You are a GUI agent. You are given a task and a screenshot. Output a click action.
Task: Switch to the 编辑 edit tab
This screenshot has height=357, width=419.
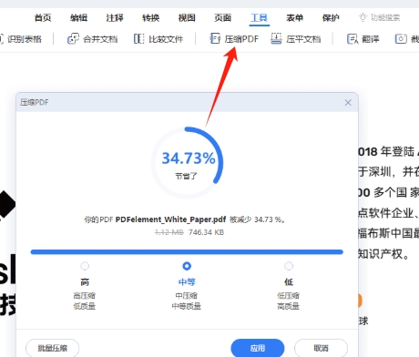78,18
